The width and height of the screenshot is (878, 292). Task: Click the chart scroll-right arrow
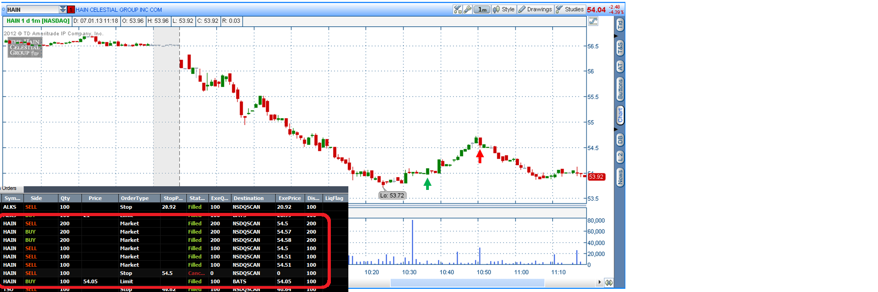[x=599, y=282]
